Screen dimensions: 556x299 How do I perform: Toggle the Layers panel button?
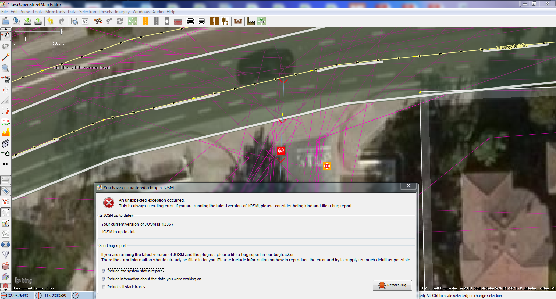(x=6, y=180)
